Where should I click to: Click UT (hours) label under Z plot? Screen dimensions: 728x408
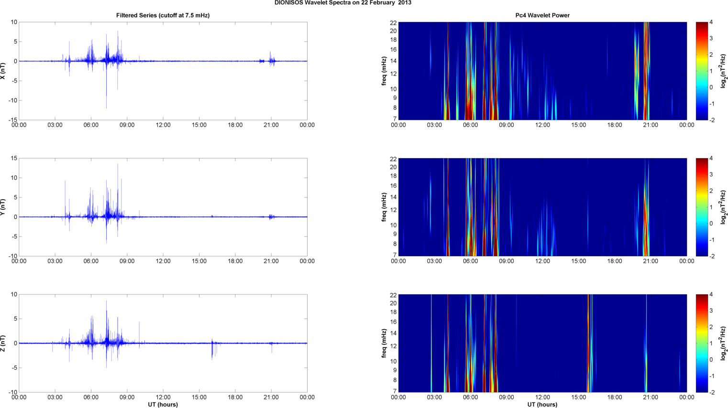[x=163, y=404]
